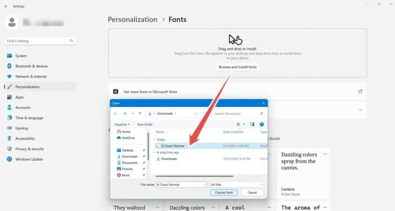
Task: Click Back arrow in Open dialog
Action: 116,114
